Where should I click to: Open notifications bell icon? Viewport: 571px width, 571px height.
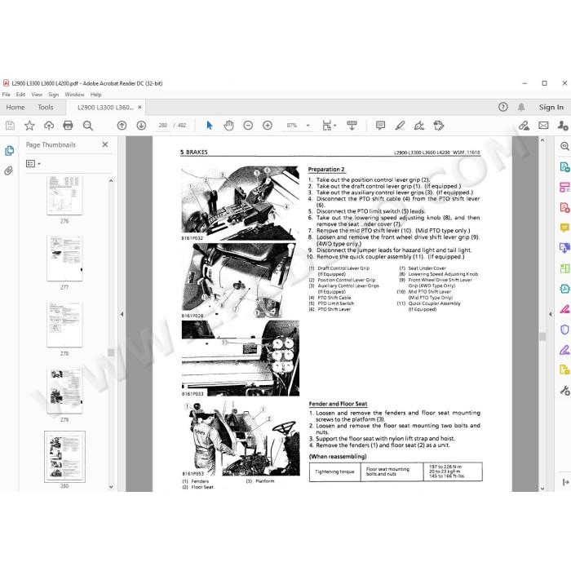(521, 107)
